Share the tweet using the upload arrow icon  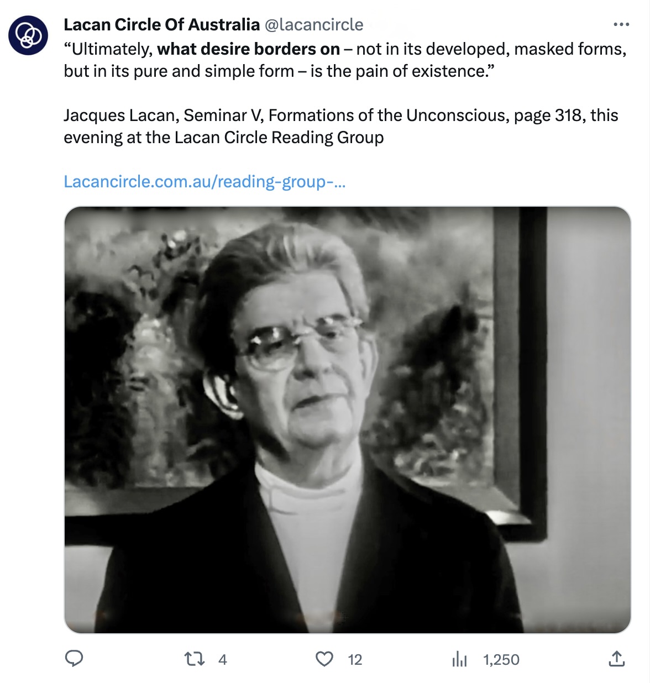point(616,659)
